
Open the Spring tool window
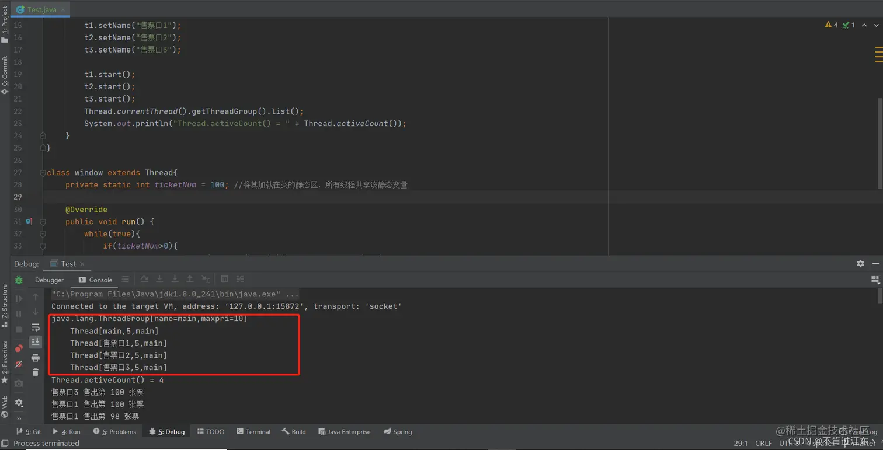pos(398,432)
